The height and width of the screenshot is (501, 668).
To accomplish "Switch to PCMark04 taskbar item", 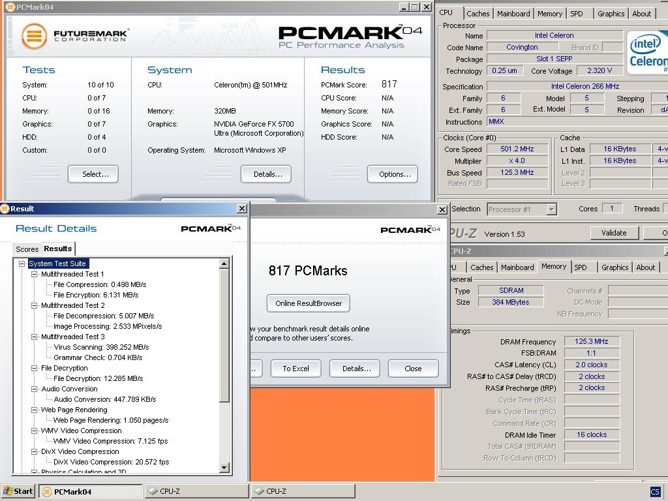I will pyautogui.click(x=90, y=491).
